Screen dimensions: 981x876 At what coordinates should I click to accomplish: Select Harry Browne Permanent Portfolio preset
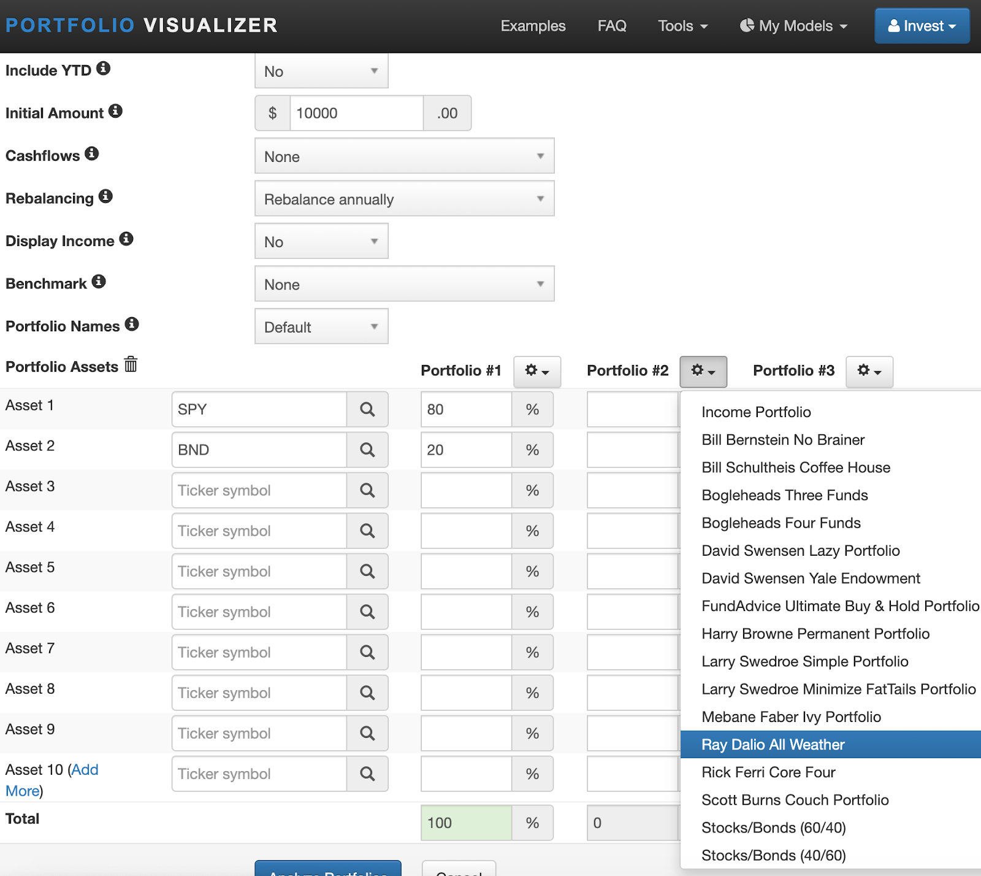click(x=831, y=634)
